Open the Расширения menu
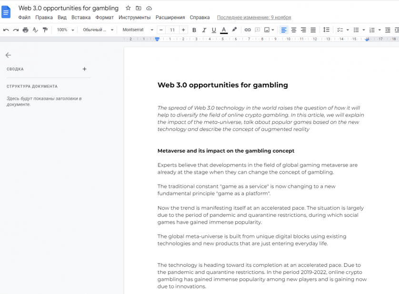This screenshot has width=399, height=294. [x=170, y=17]
